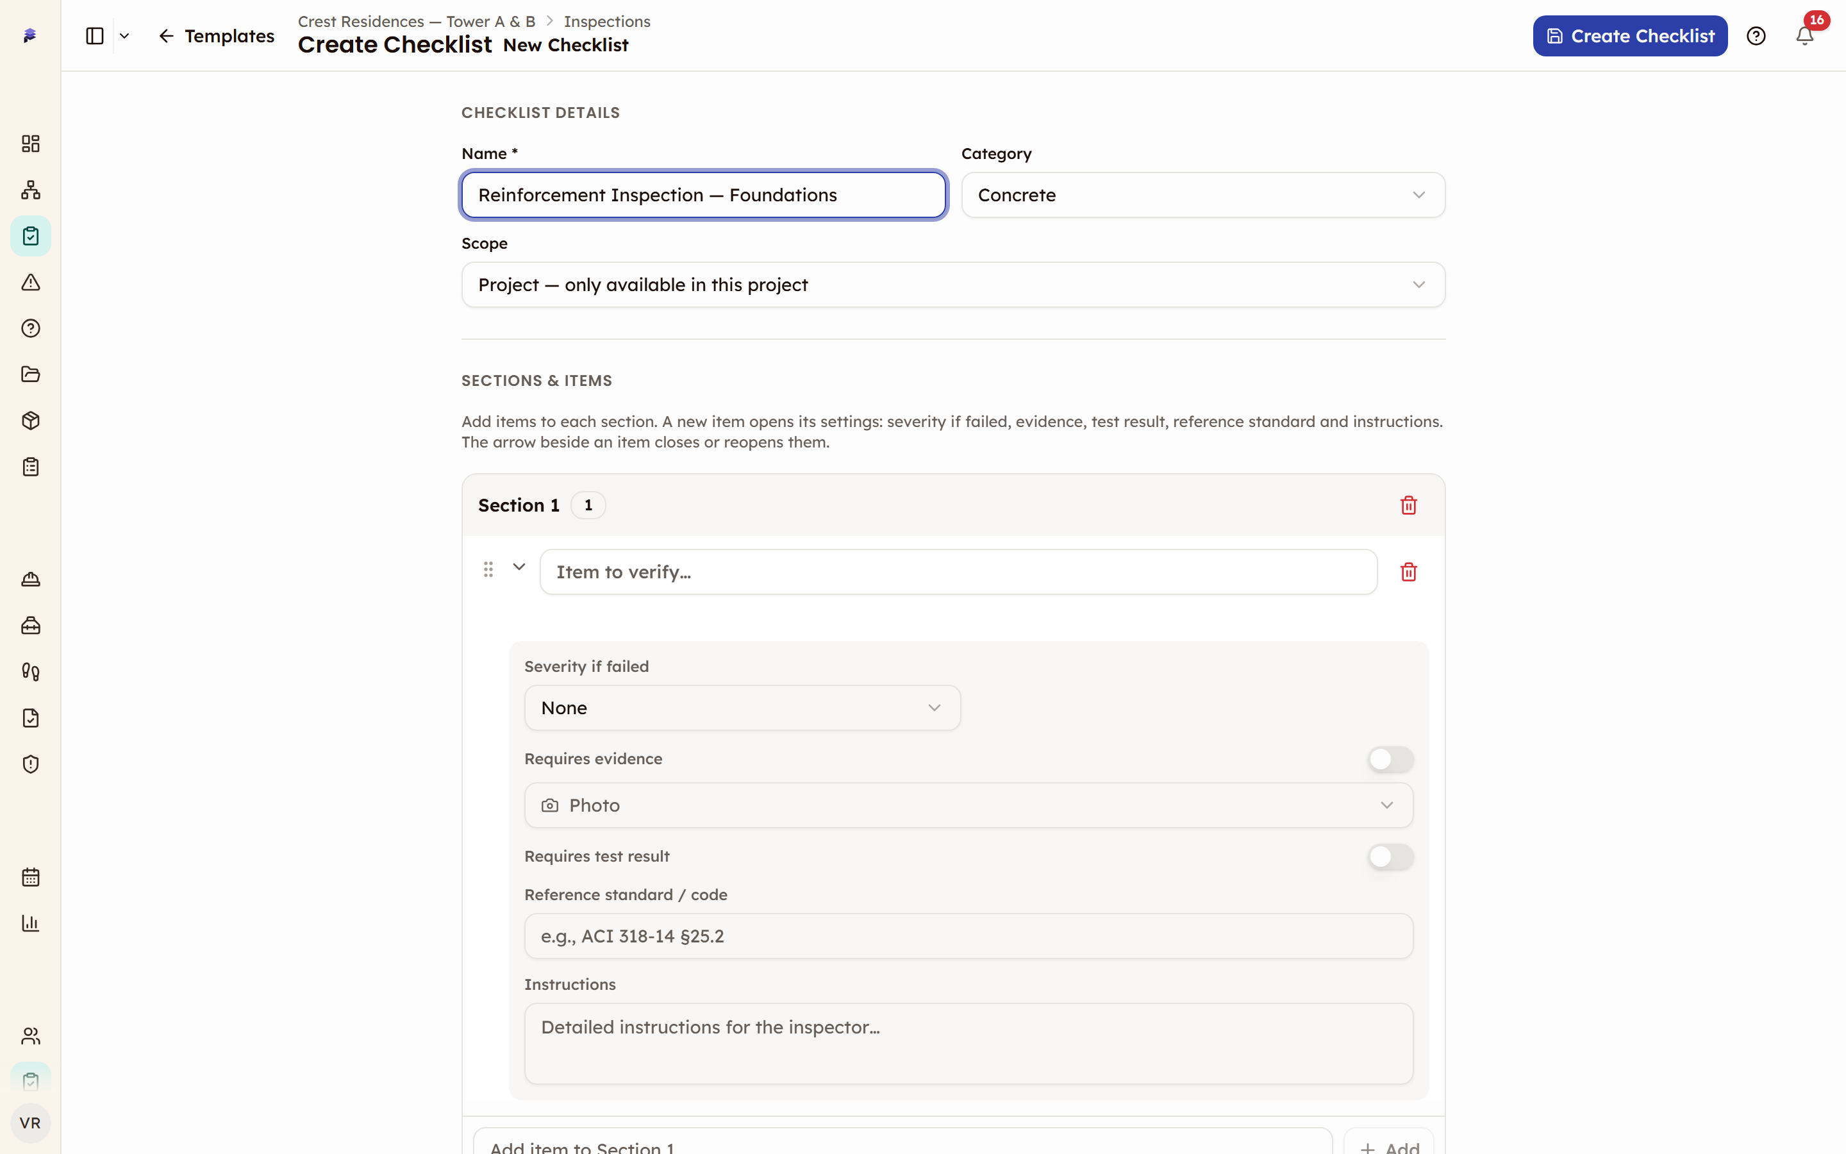Viewport: 1846px width, 1154px height.
Task: Open the toolbox icon in sidebar
Action: pos(31,626)
